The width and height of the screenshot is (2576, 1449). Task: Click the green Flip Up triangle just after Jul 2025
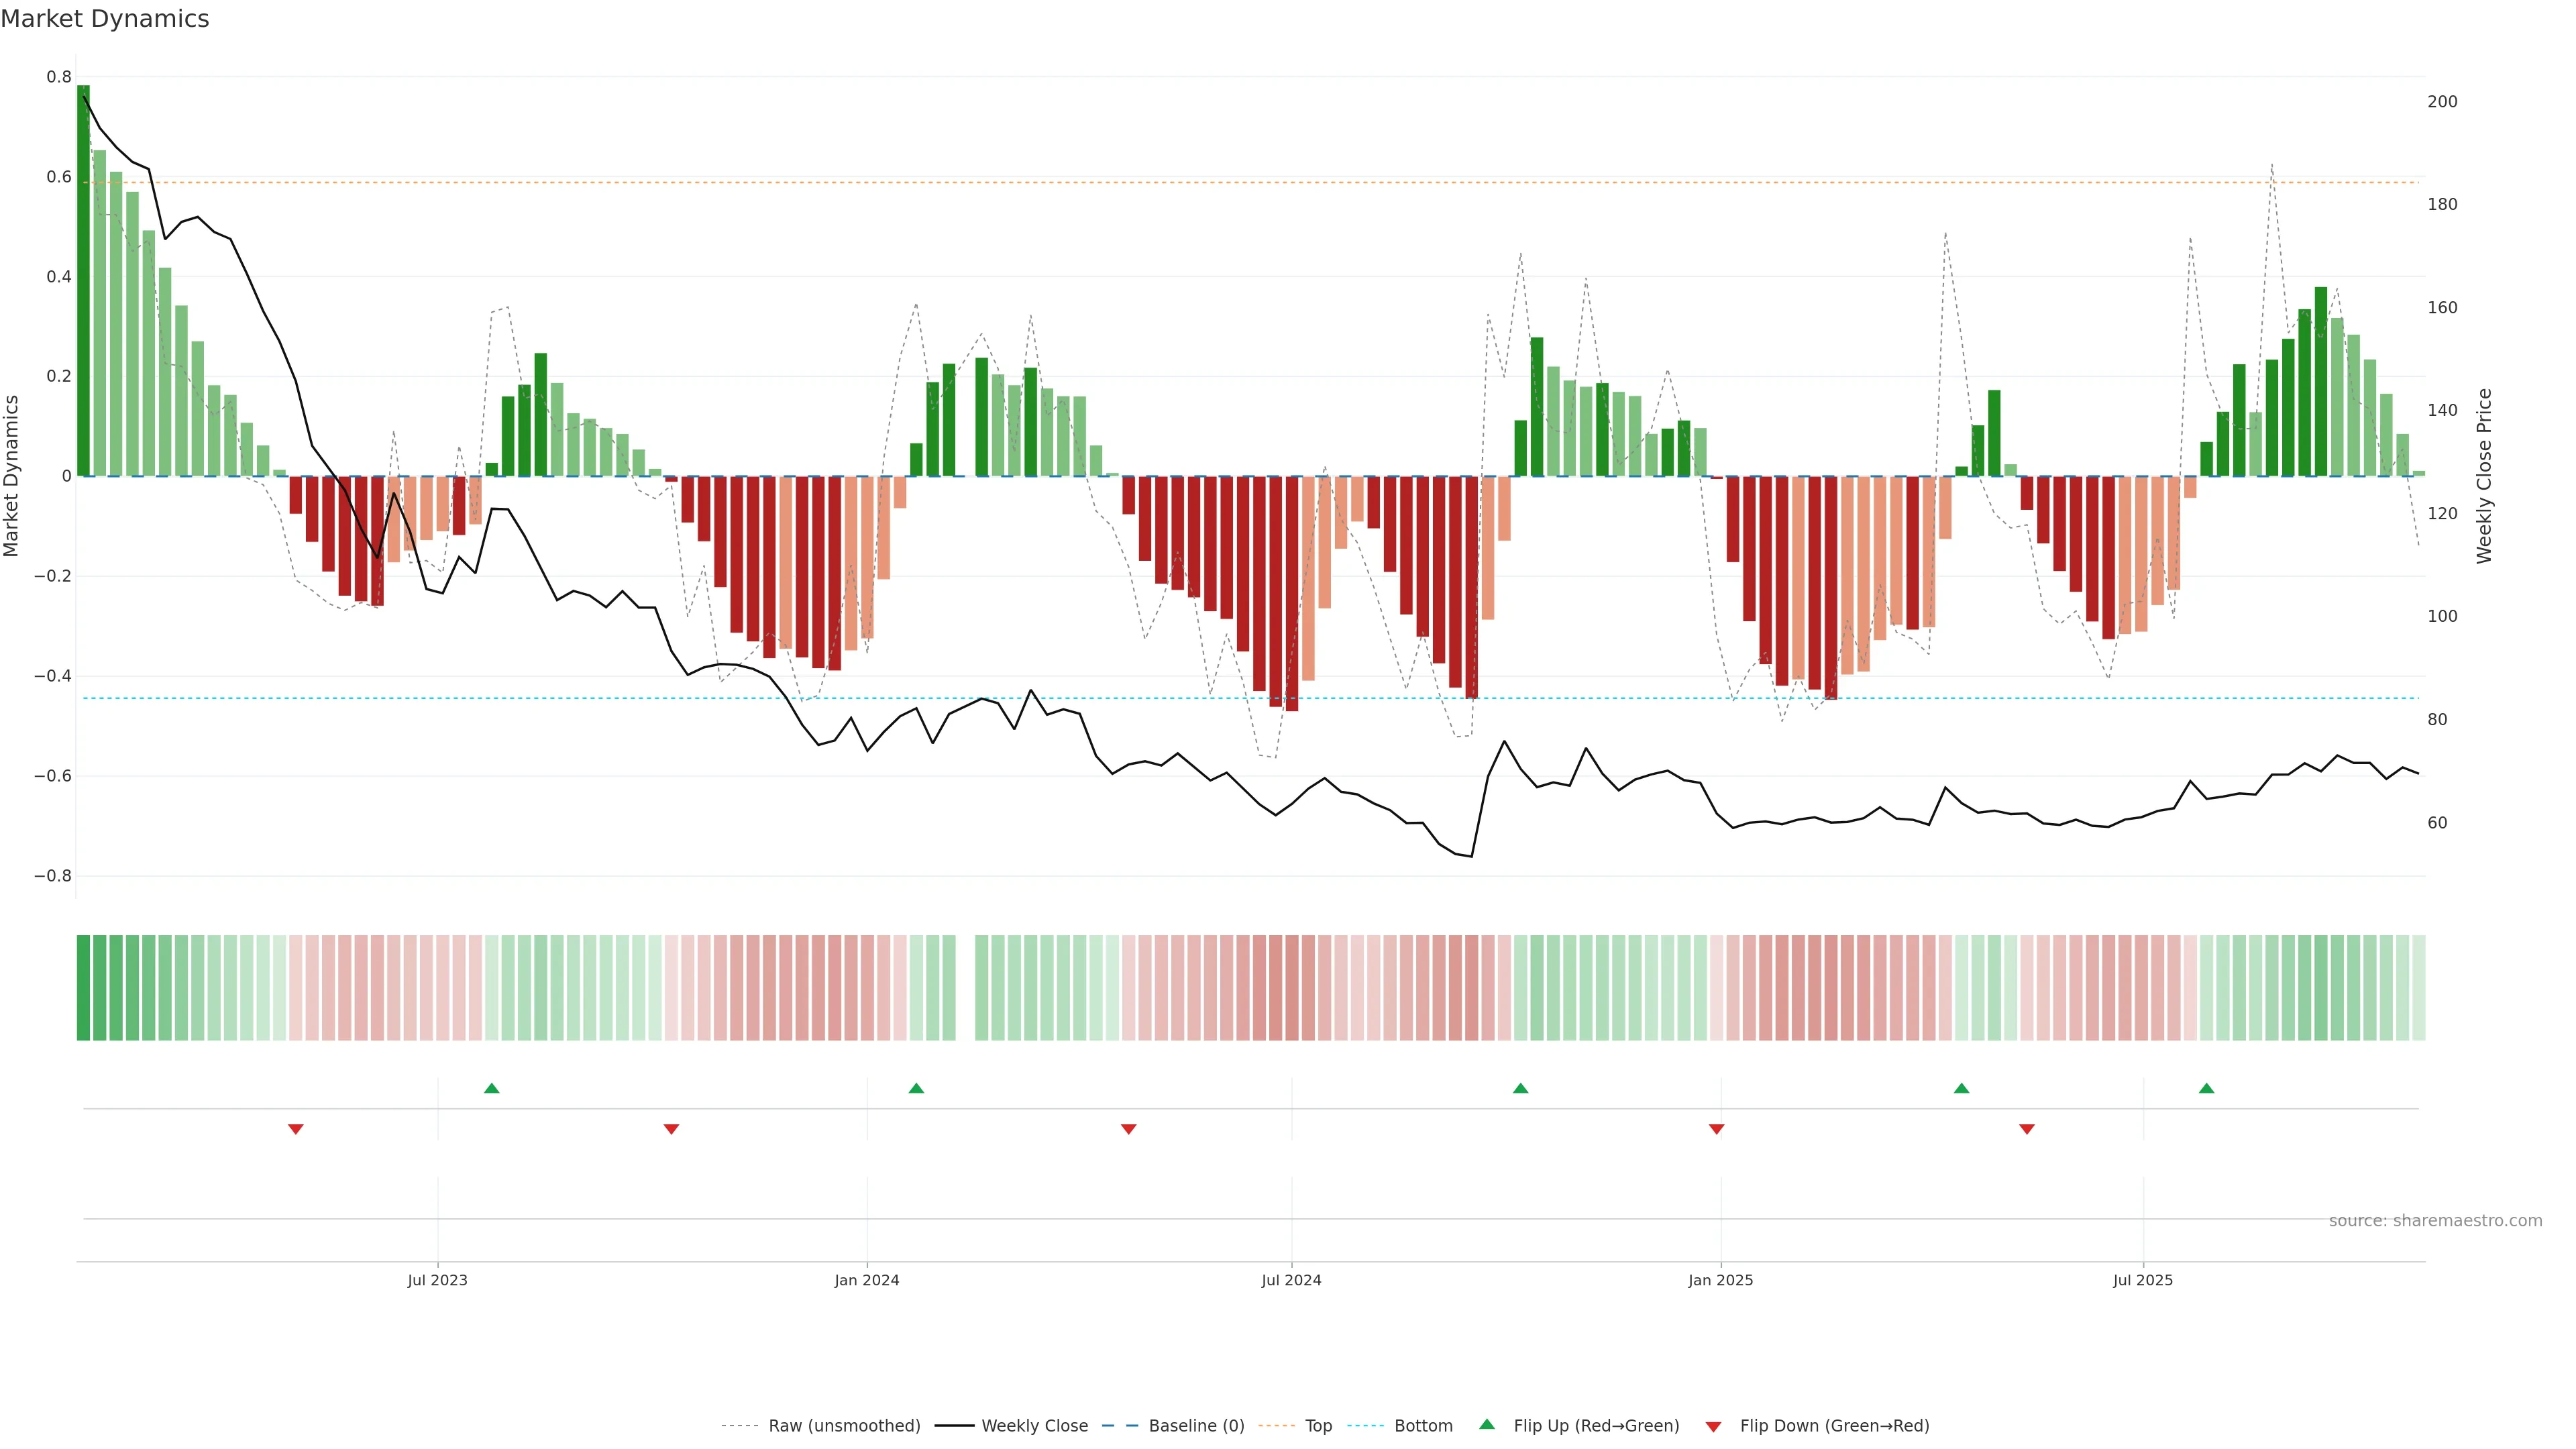pos(2206,1088)
